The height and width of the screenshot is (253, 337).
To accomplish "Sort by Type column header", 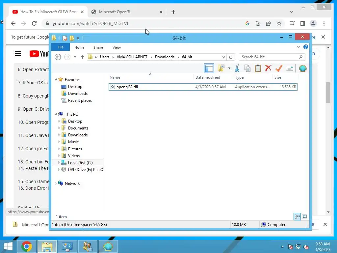I will (x=239, y=77).
